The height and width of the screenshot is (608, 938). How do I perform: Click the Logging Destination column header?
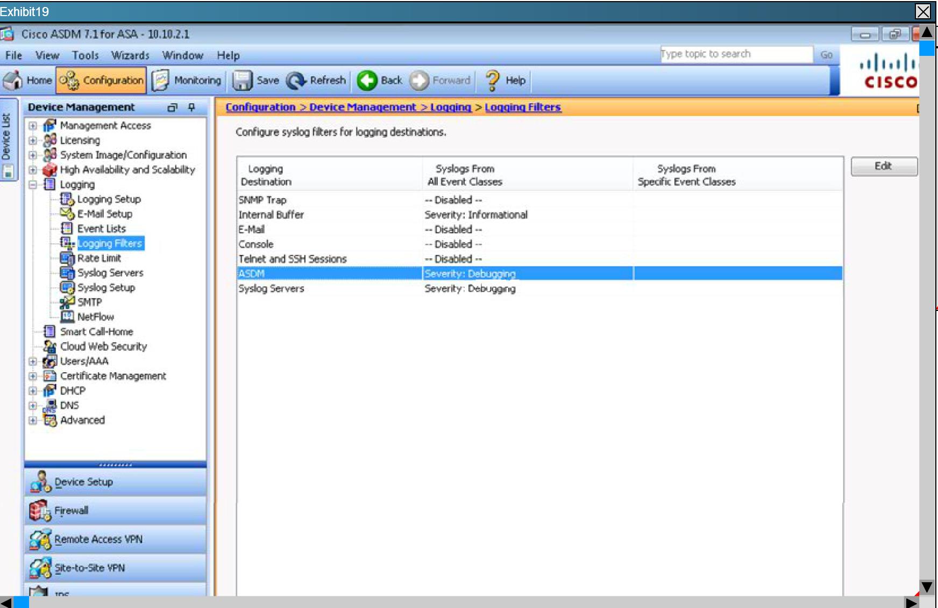click(329, 175)
